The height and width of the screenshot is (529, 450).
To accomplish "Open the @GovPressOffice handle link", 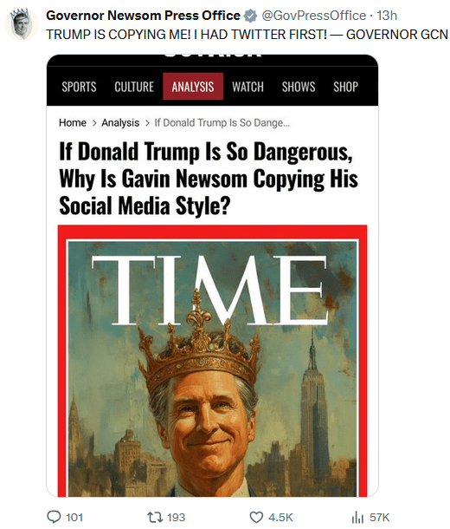I will click(x=313, y=16).
